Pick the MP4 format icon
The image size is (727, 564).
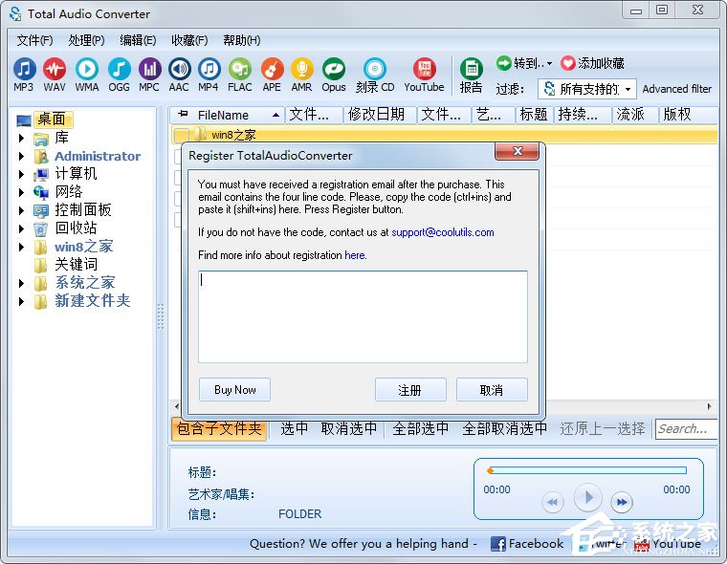tap(209, 75)
